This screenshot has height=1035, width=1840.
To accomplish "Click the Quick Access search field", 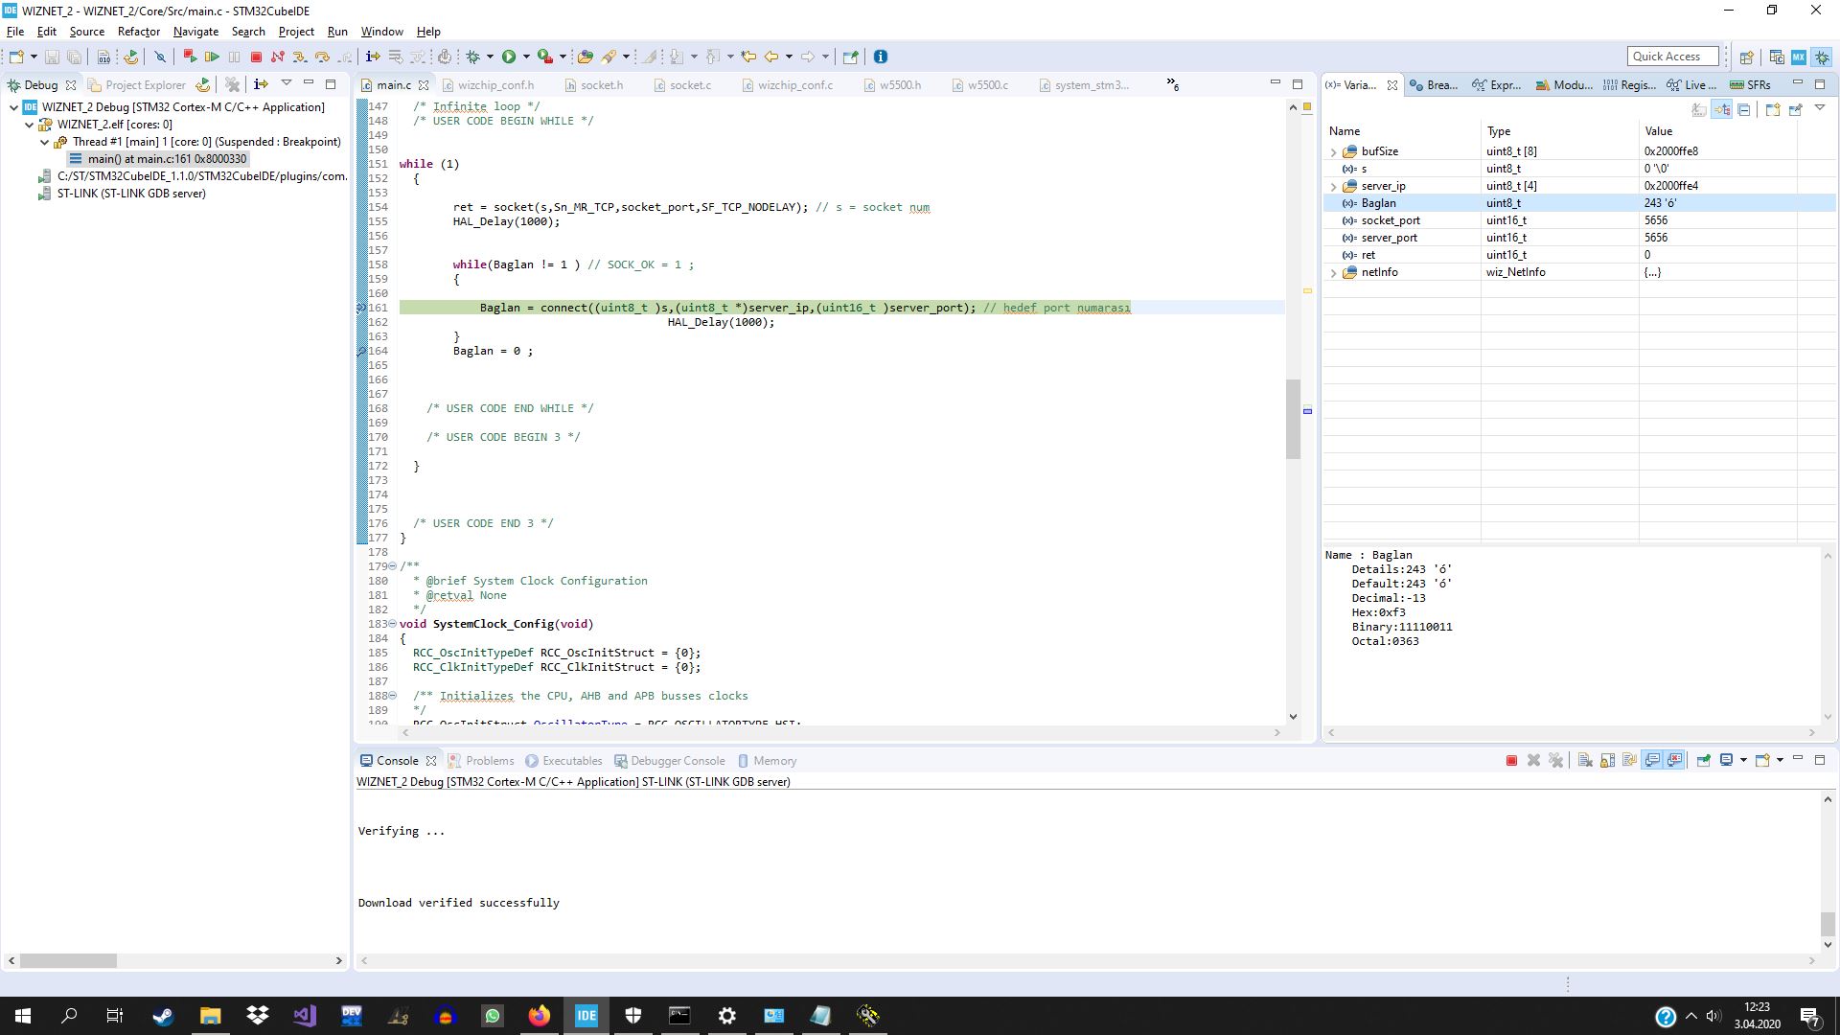I will pyautogui.click(x=1672, y=57).
